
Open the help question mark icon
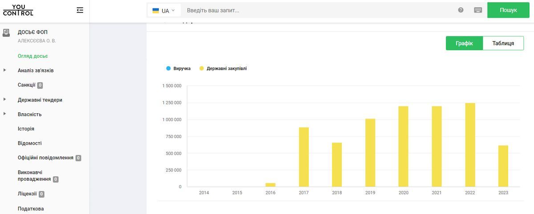461,10
